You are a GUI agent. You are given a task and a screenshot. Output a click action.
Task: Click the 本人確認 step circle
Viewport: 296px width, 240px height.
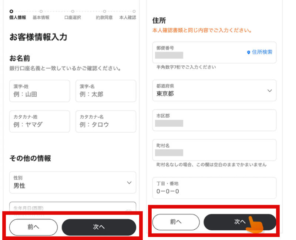[134, 11]
